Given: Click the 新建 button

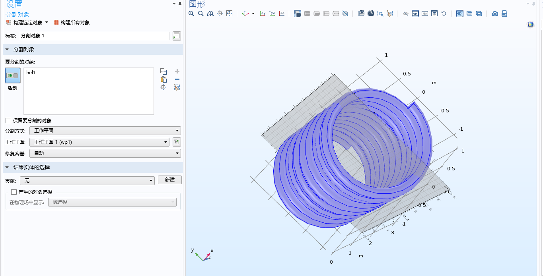Looking at the screenshot, I should [x=170, y=180].
